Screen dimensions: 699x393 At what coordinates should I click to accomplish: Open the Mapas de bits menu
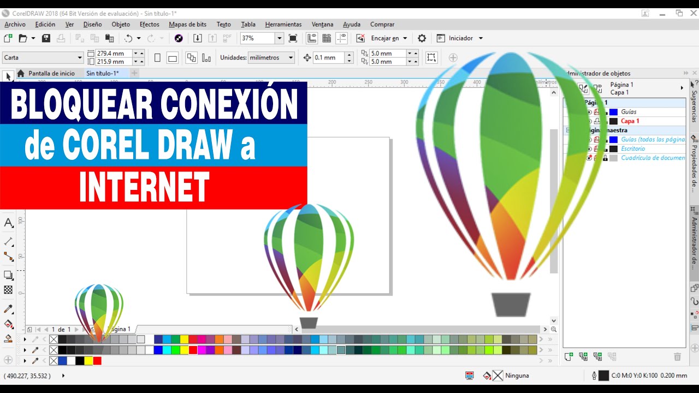[187, 24]
